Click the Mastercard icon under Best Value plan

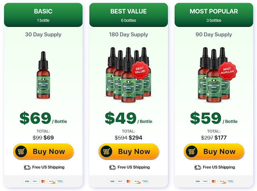click(x=128, y=181)
